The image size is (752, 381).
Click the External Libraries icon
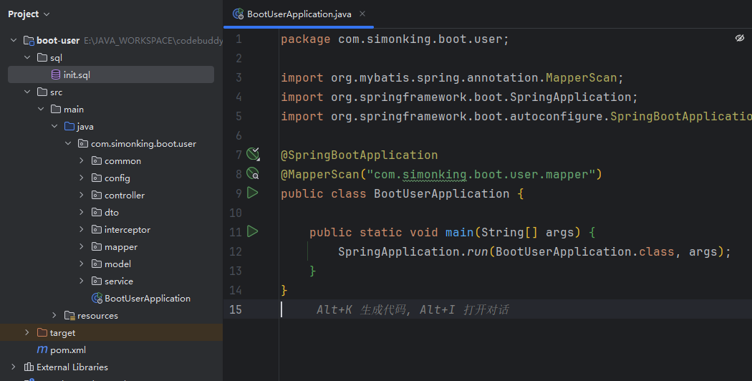29,367
